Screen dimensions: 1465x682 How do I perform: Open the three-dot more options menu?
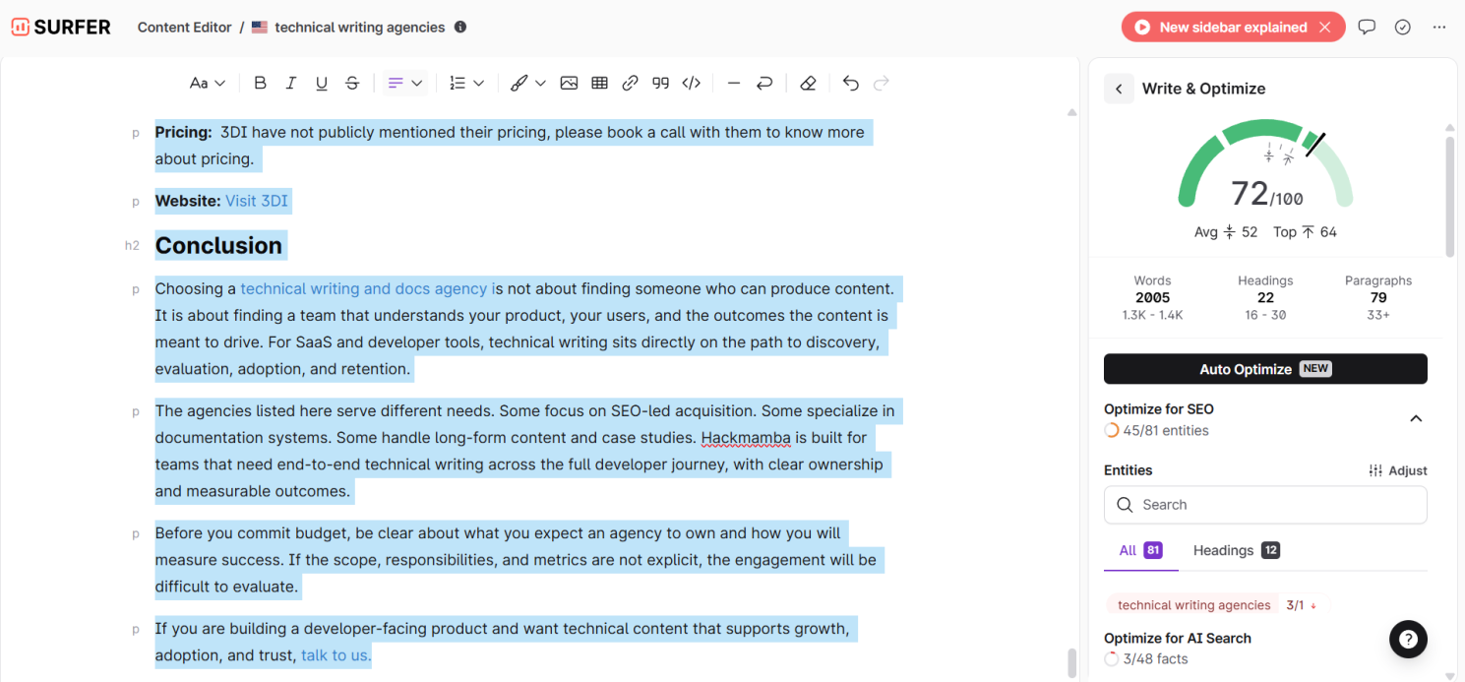1439,28
